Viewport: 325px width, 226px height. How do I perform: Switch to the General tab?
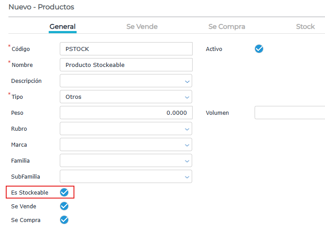[x=62, y=27]
